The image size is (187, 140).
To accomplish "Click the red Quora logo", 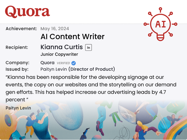I will pos(27,12).
